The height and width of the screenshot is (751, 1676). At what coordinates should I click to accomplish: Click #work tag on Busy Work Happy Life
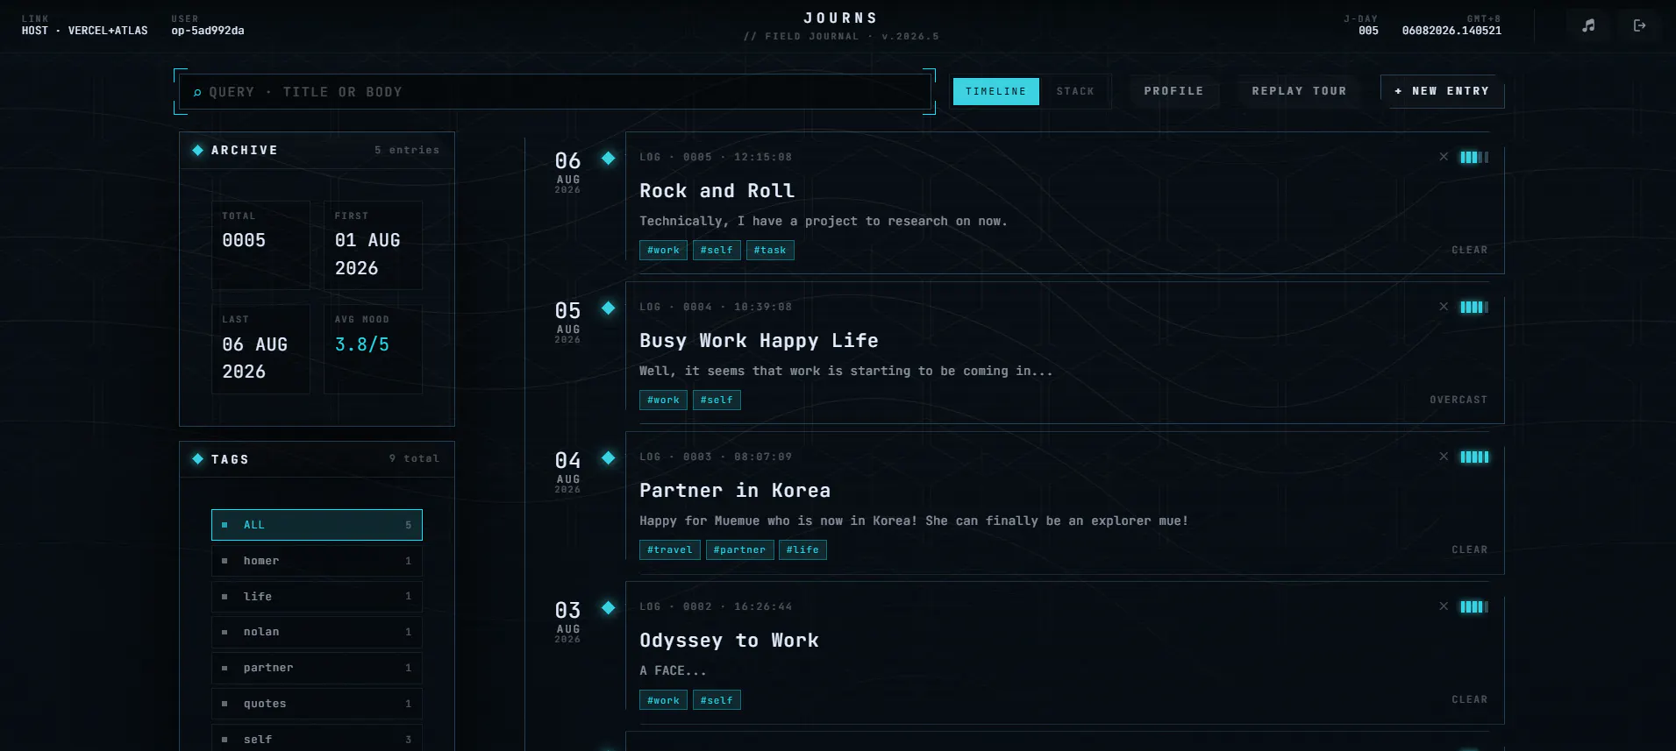click(663, 400)
